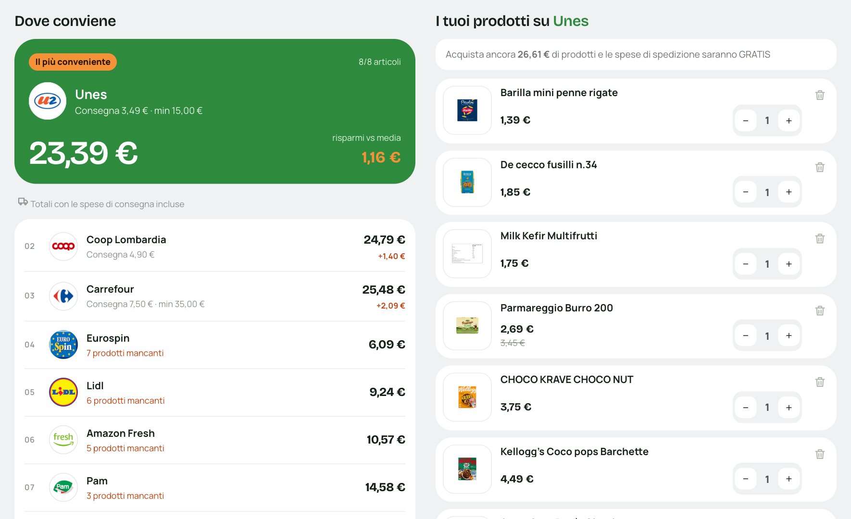
Task: Open Parmareggio Burro product image
Action: tap(467, 326)
